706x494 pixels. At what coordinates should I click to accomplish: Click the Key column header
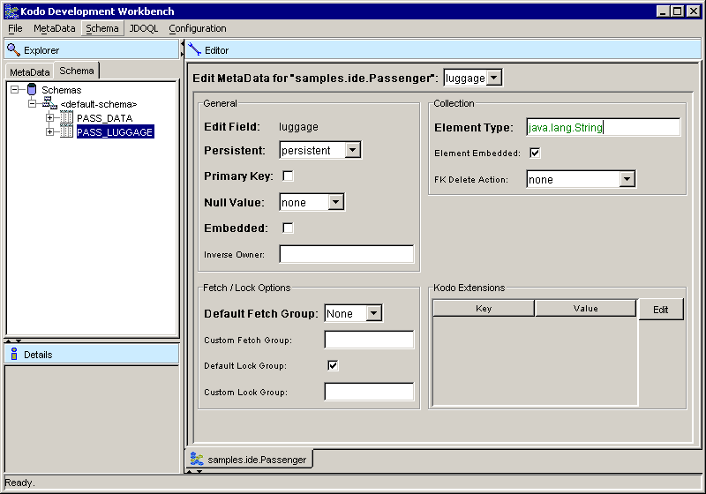pyautogui.click(x=484, y=308)
